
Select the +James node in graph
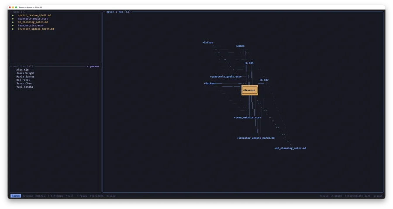click(x=240, y=46)
